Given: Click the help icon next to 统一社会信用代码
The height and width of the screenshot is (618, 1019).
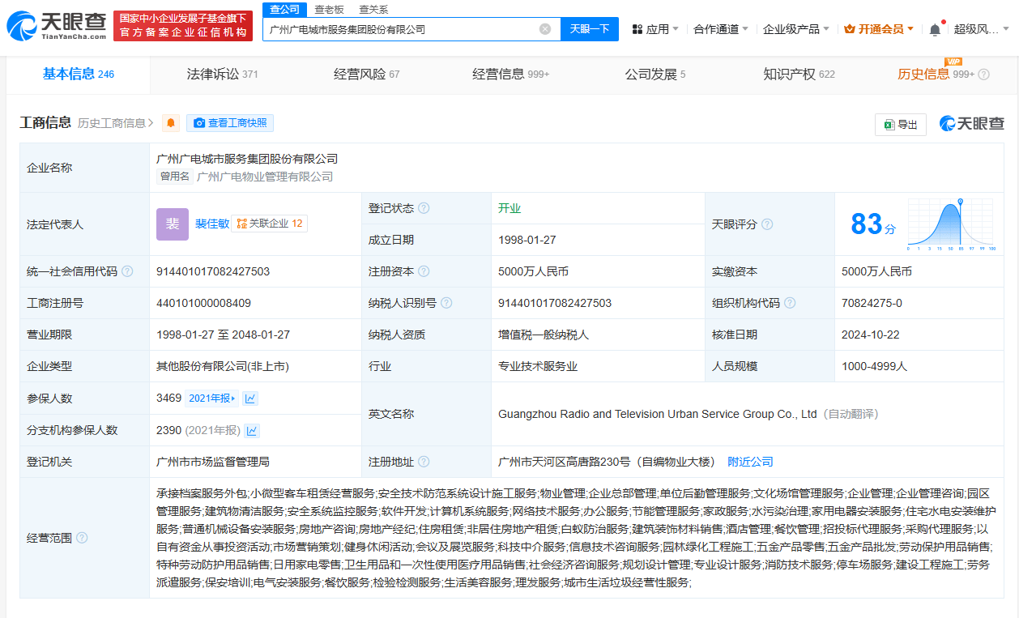Looking at the screenshot, I should click(127, 271).
